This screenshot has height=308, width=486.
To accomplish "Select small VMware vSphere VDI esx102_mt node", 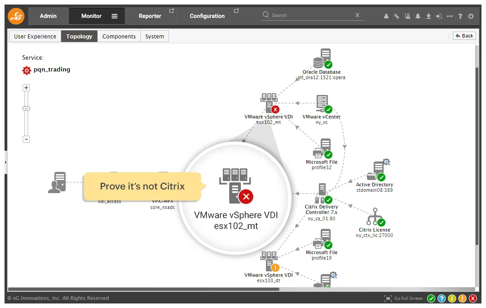I will (x=269, y=103).
